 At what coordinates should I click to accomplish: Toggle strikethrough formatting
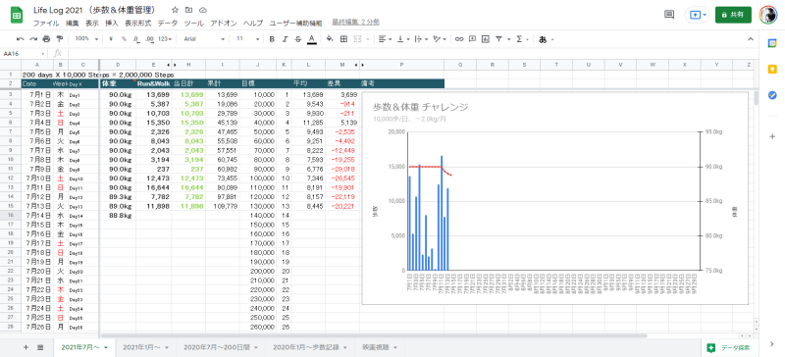point(298,39)
